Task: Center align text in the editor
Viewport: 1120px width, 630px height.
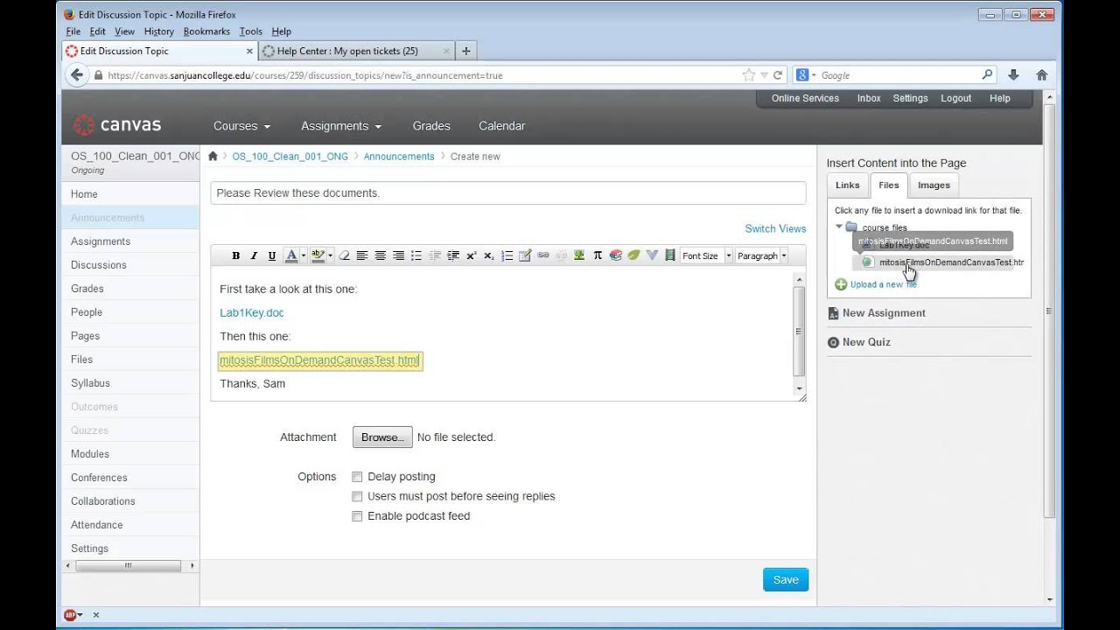Action: [381, 255]
